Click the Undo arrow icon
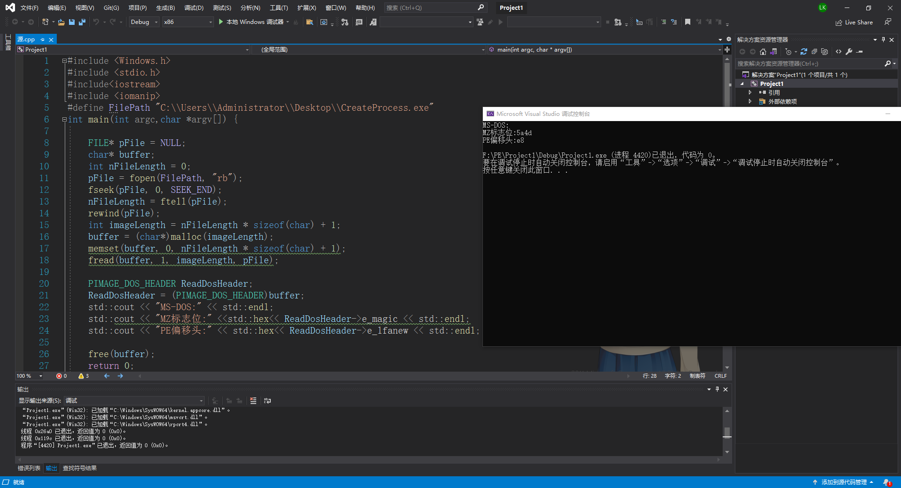The image size is (901, 488). [96, 22]
